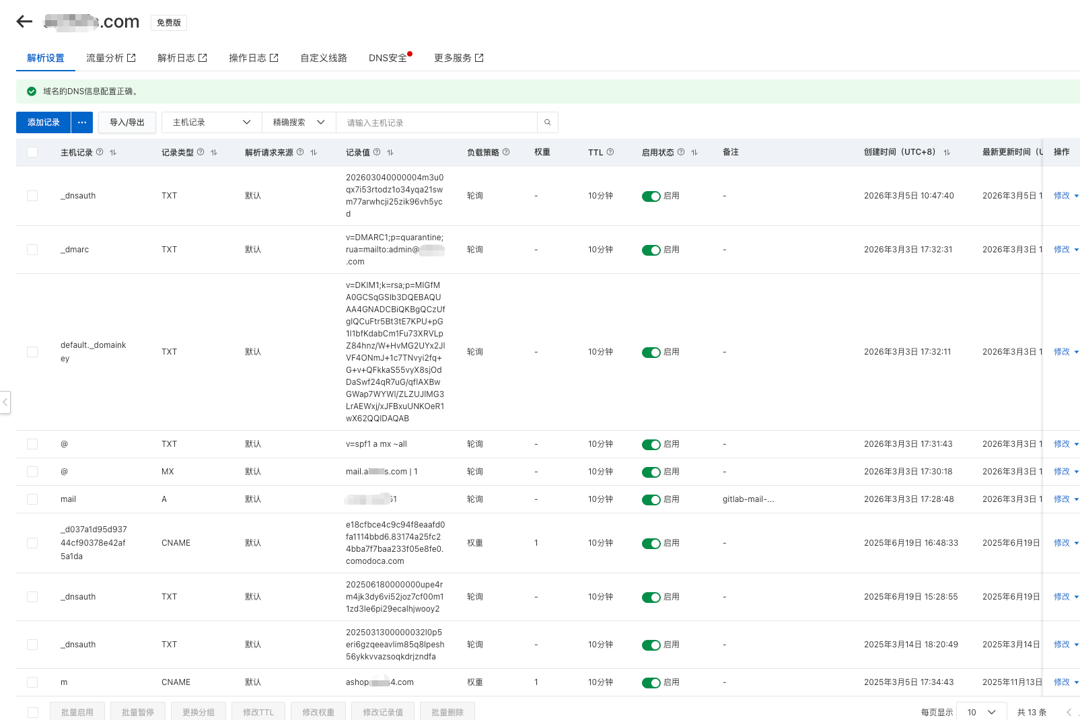Switch to the 自定义线路 tab
Viewport: 1080px width, 720px height.
pos(324,58)
